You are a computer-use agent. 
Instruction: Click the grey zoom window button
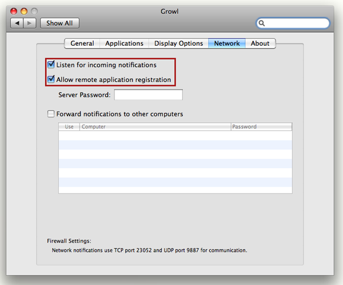pyautogui.click(x=34, y=11)
